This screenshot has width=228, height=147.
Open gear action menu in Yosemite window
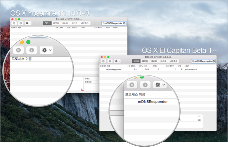(x=28, y=23)
